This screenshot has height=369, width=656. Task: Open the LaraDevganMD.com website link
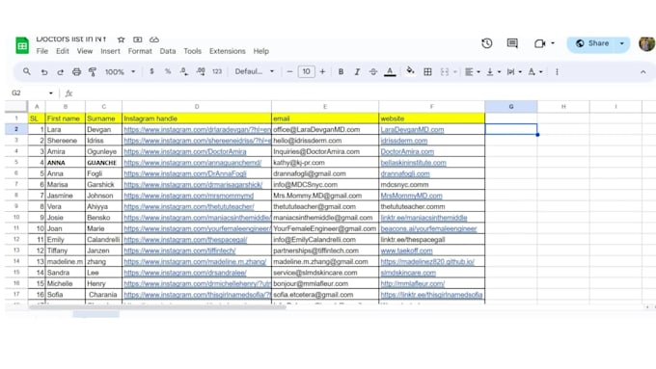[x=412, y=129]
